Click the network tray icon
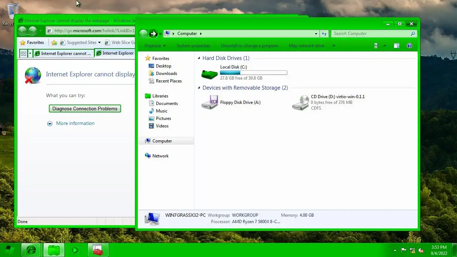 tap(412, 250)
